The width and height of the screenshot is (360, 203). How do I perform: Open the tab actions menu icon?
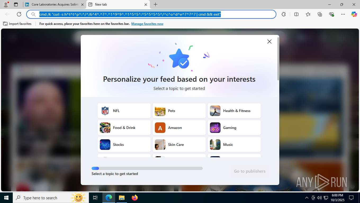pyautogui.click(x=16, y=4)
